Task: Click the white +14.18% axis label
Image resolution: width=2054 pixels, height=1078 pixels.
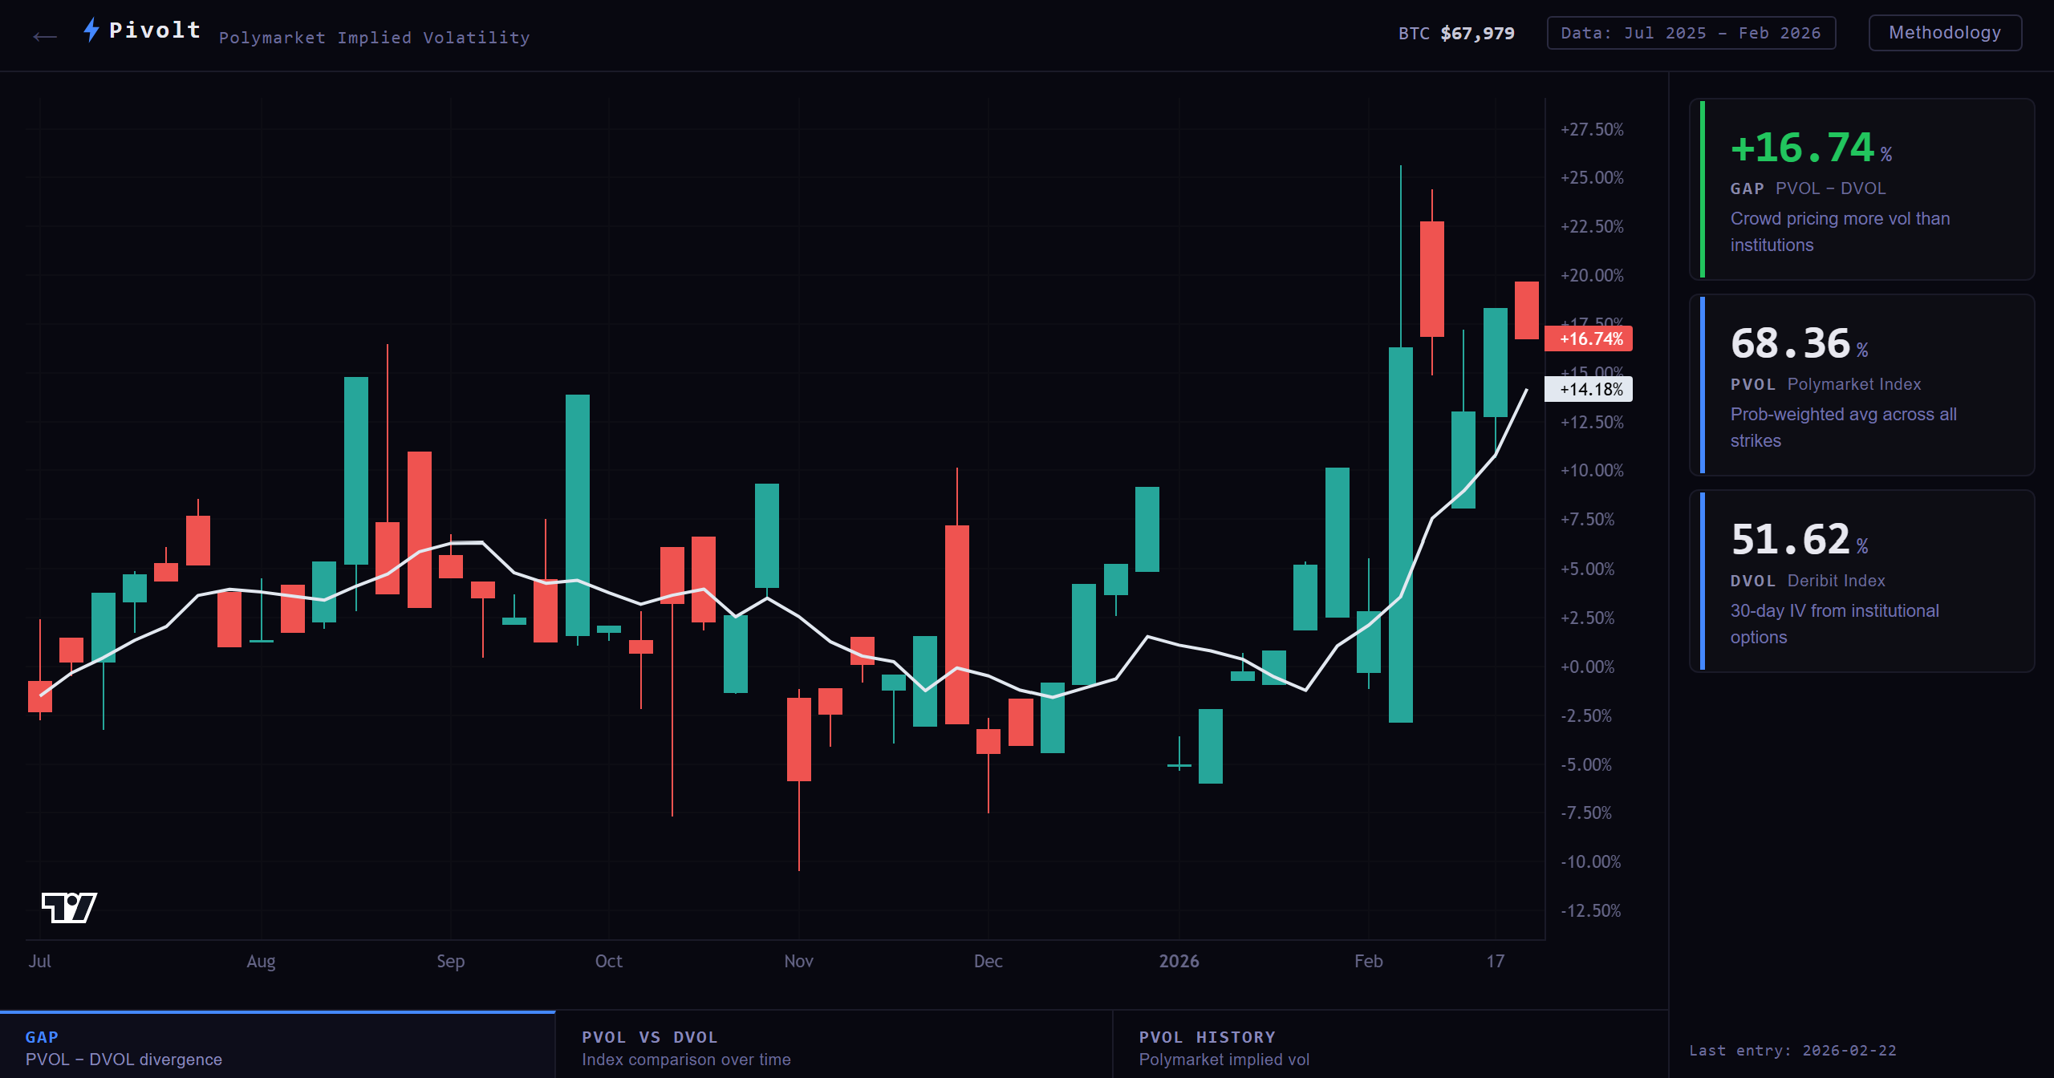Action: click(1589, 389)
